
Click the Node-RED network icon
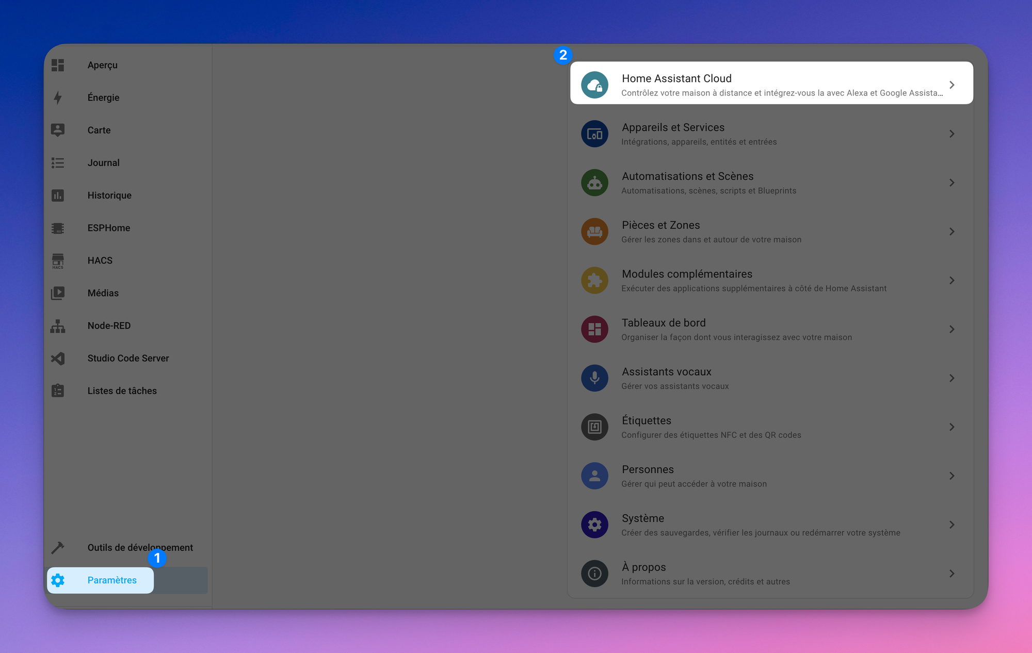(x=58, y=325)
